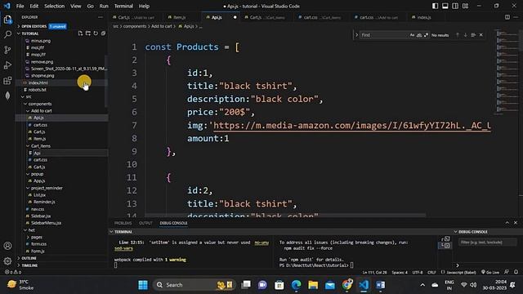Click the Debug Console filter input
Image resolution: width=523 pixels, height=294 pixels.
point(487,243)
